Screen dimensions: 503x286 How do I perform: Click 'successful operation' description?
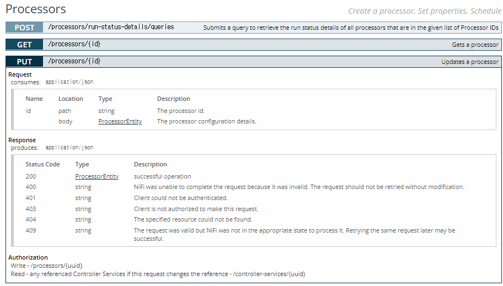[x=162, y=176]
